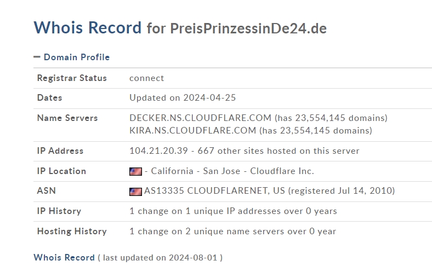Click the Updated on 2024-04-25 date

click(x=183, y=97)
